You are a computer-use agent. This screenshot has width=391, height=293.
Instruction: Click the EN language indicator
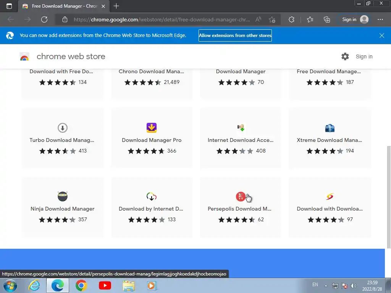pos(315,285)
